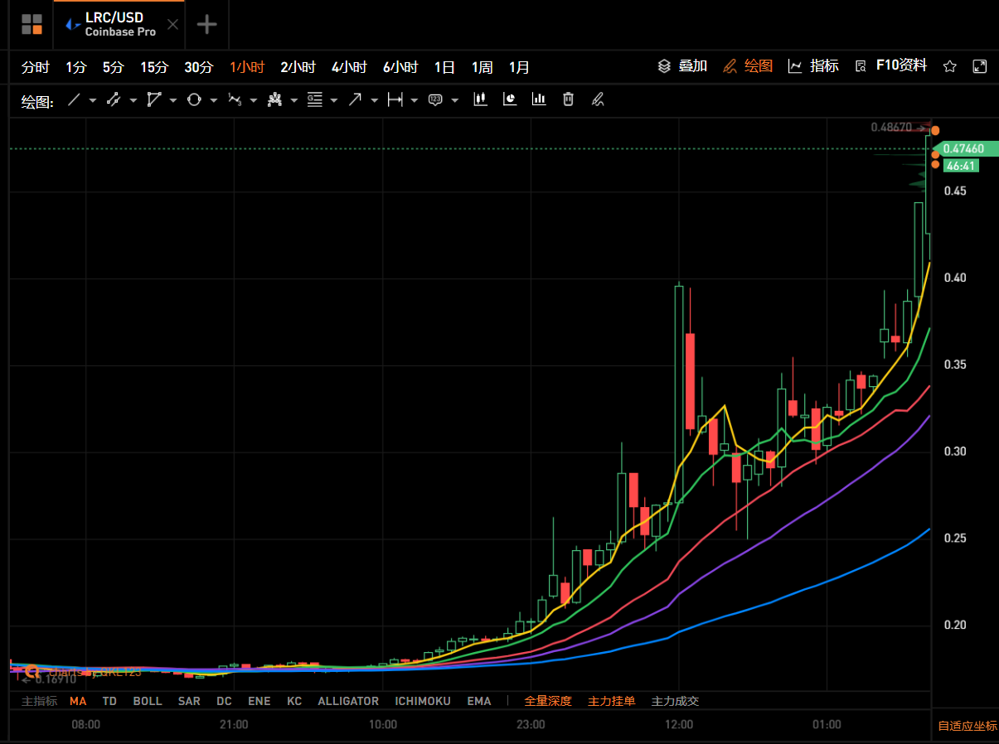The width and height of the screenshot is (999, 744).
Task: Switch to the 15分 timeframe
Action: [x=153, y=67]
